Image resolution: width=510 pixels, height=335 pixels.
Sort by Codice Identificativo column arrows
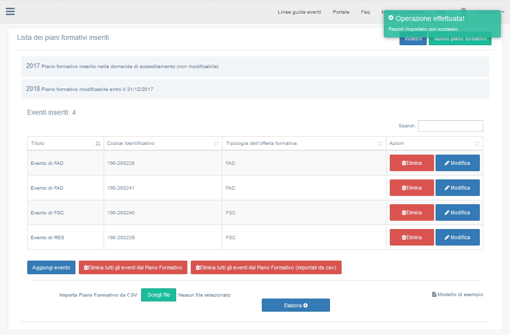pos(216,143)
